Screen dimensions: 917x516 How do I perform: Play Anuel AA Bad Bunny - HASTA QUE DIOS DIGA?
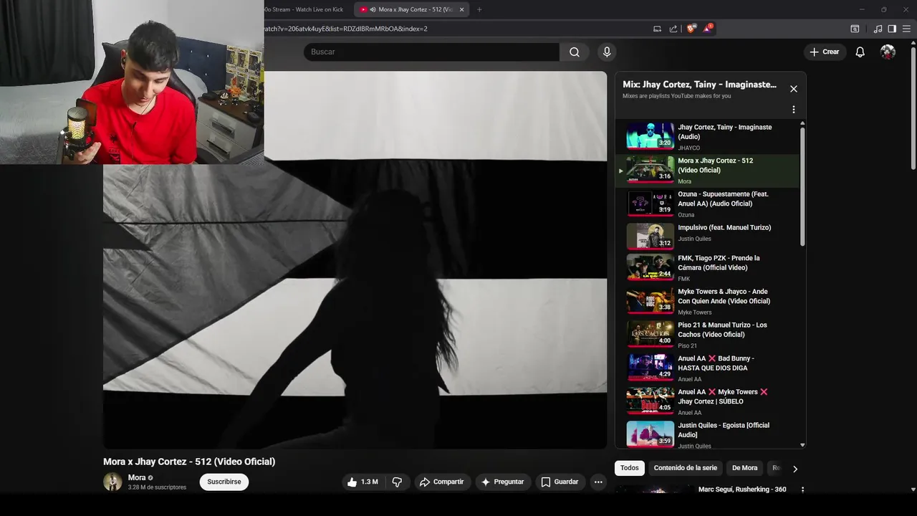click(x=706, y=368)
